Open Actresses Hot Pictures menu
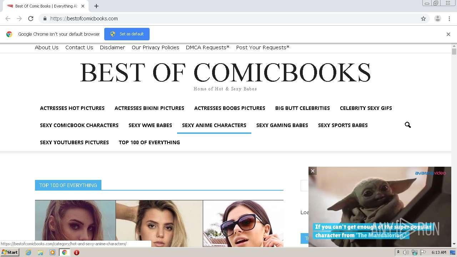 point(72,108)
